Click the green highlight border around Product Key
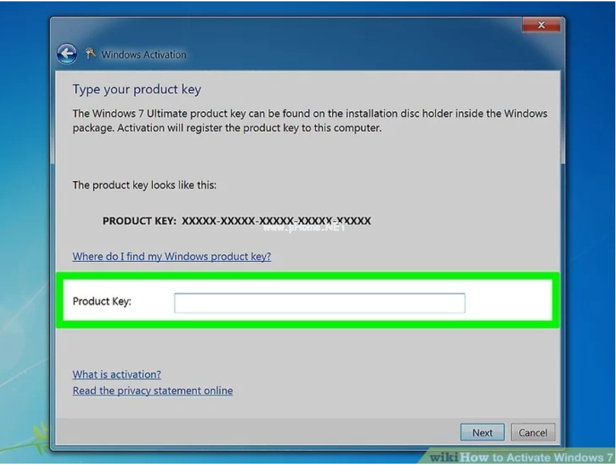This screenshot has height=465, width=616. point(307,275)
